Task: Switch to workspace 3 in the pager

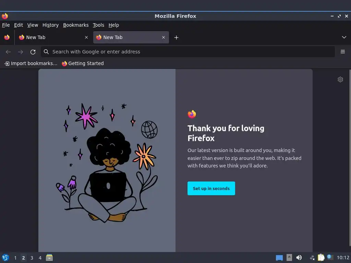Action: (32, 258)
